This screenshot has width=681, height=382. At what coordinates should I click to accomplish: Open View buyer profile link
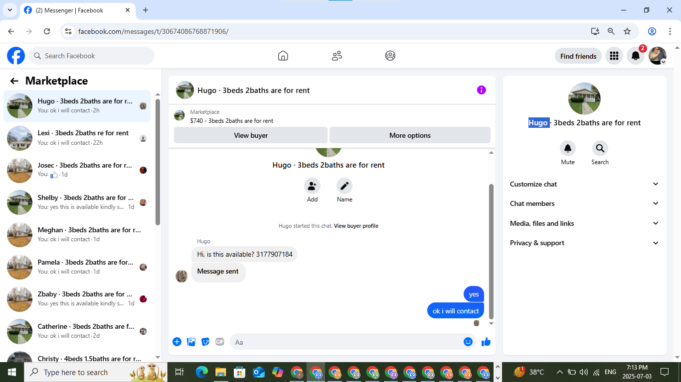pyautogui.click(x=356, y=226)
